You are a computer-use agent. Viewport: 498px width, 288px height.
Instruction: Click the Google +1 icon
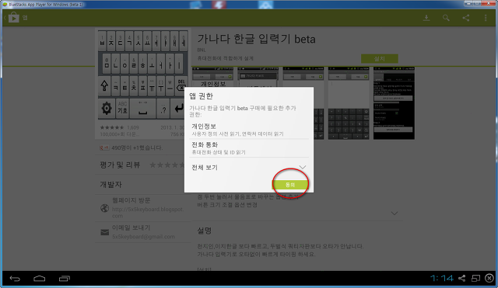(104, 147)
